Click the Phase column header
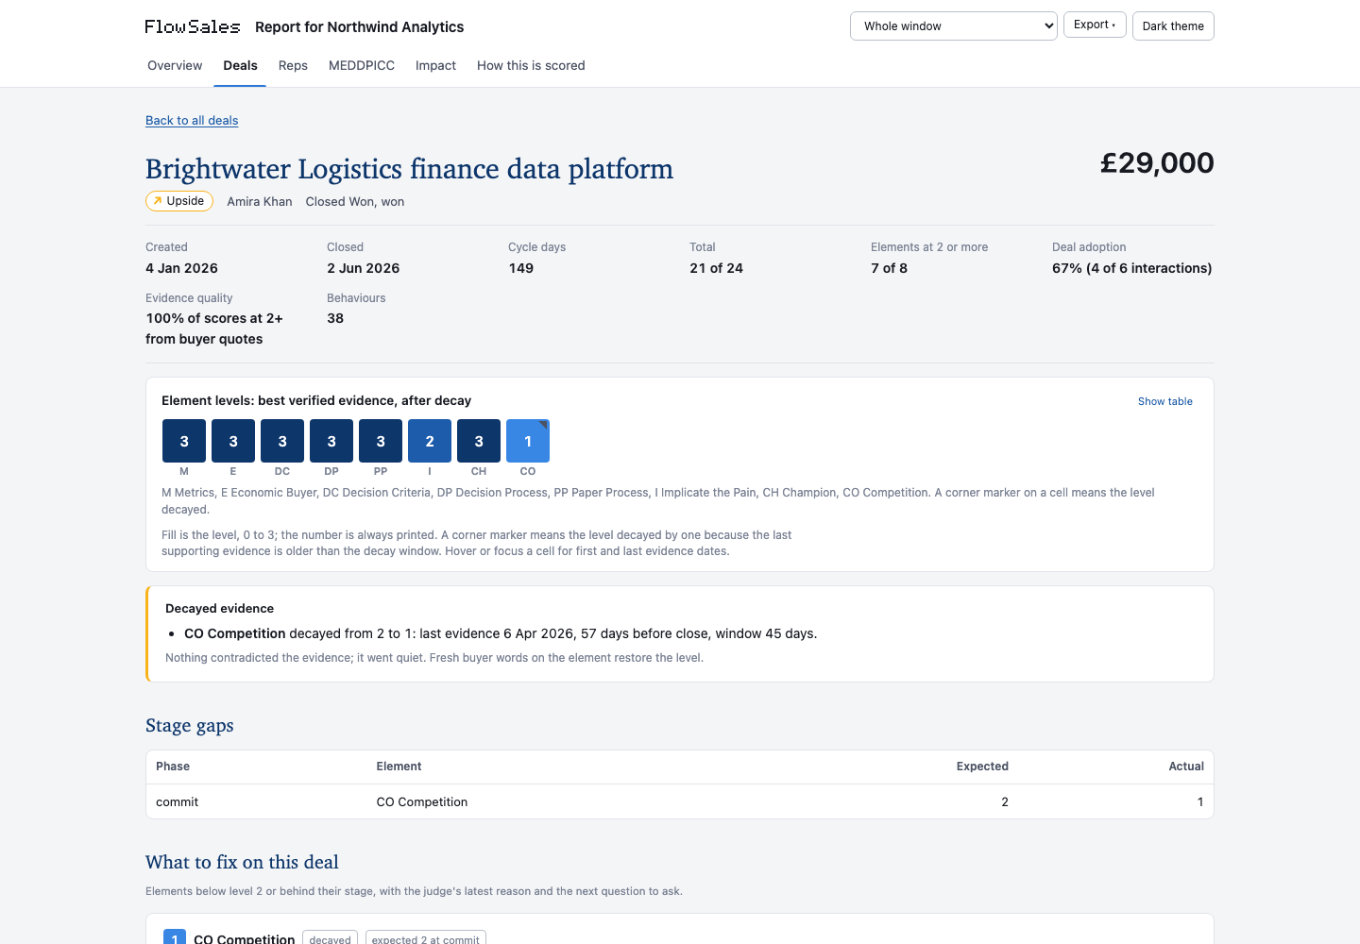The height and width of the screenshot is (944, 1360). tap(173, 767)
